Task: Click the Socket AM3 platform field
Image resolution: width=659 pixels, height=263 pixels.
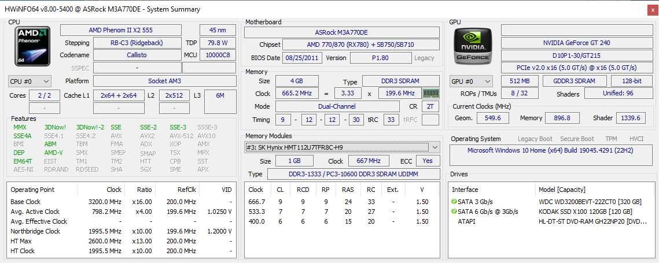Action: tap(164, 81)
